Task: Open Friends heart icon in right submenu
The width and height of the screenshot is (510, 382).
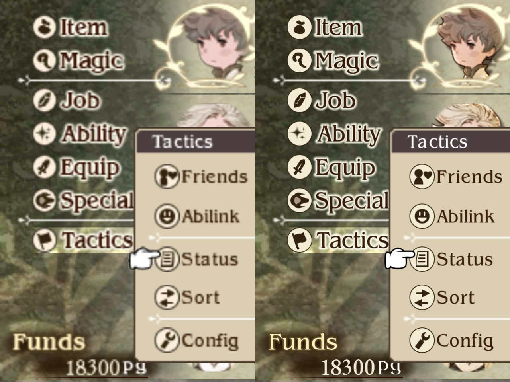Action: 422,177
